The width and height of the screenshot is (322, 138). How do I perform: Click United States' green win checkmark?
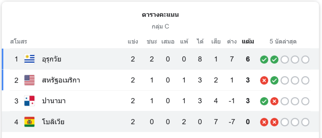pos(274,80)
